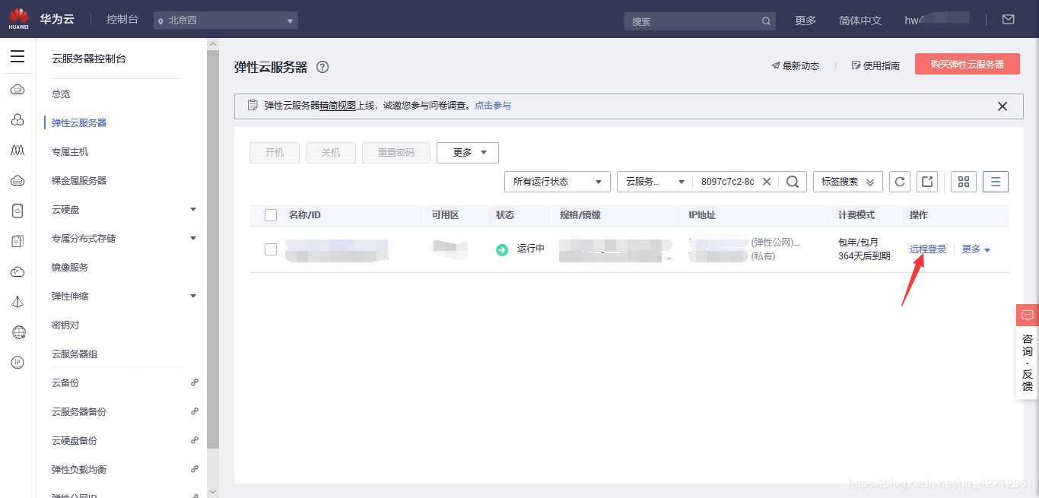
Task: Click 远程登录 link for the server
Action: pyautogui.click(x=928, y=249)
